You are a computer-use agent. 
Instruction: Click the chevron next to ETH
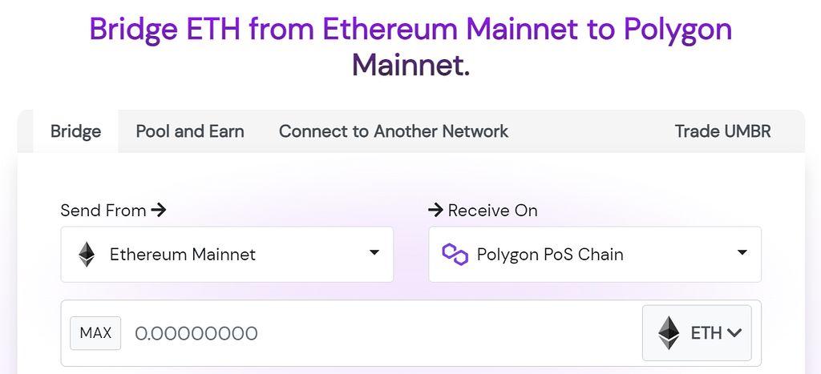click(x=734, y=332)
